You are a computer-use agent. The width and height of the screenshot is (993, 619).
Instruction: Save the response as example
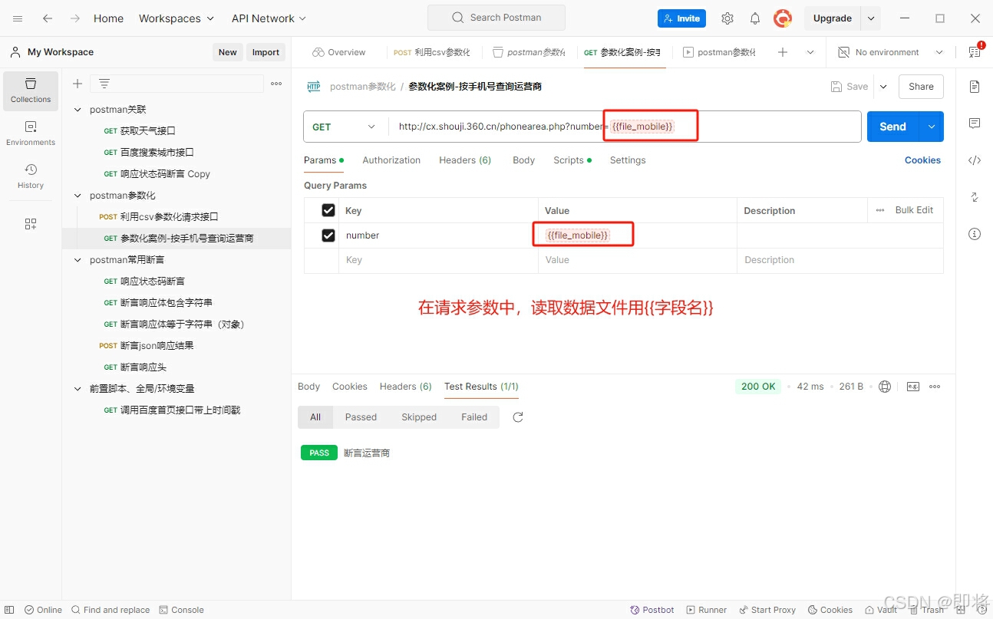[913, 387]
